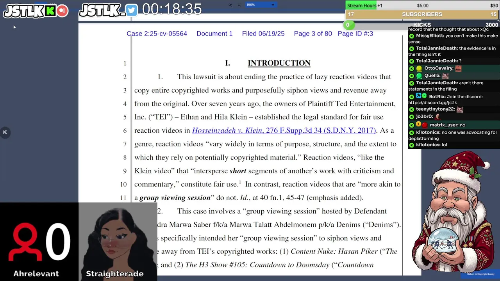Click the Stream Hours progress bar
This screenshot has height=281, width=500.
(422, 5)
